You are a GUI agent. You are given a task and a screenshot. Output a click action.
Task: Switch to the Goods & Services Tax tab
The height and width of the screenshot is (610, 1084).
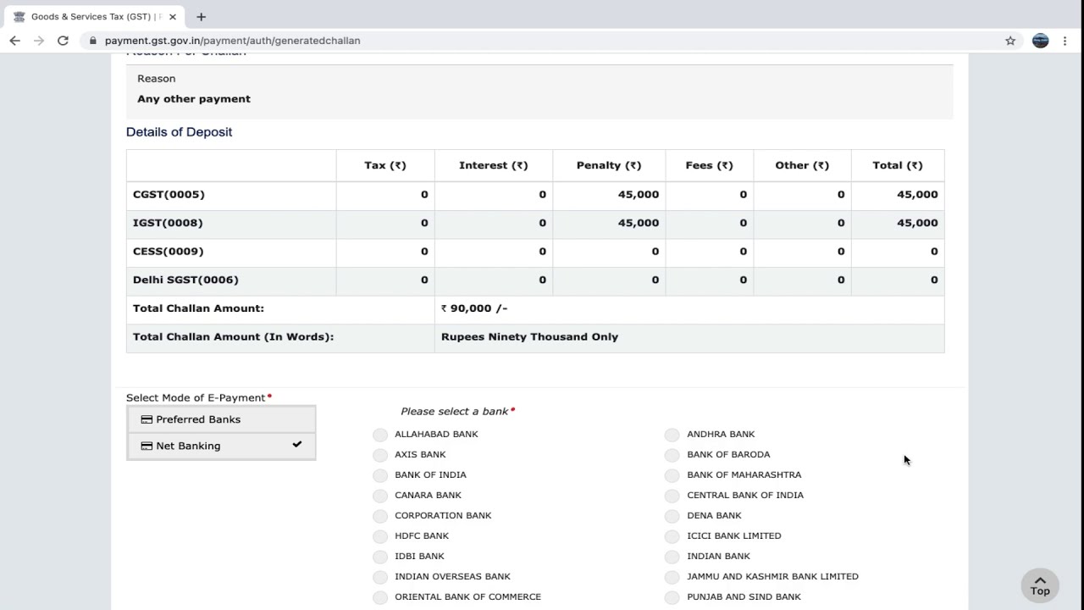(93, 17)
